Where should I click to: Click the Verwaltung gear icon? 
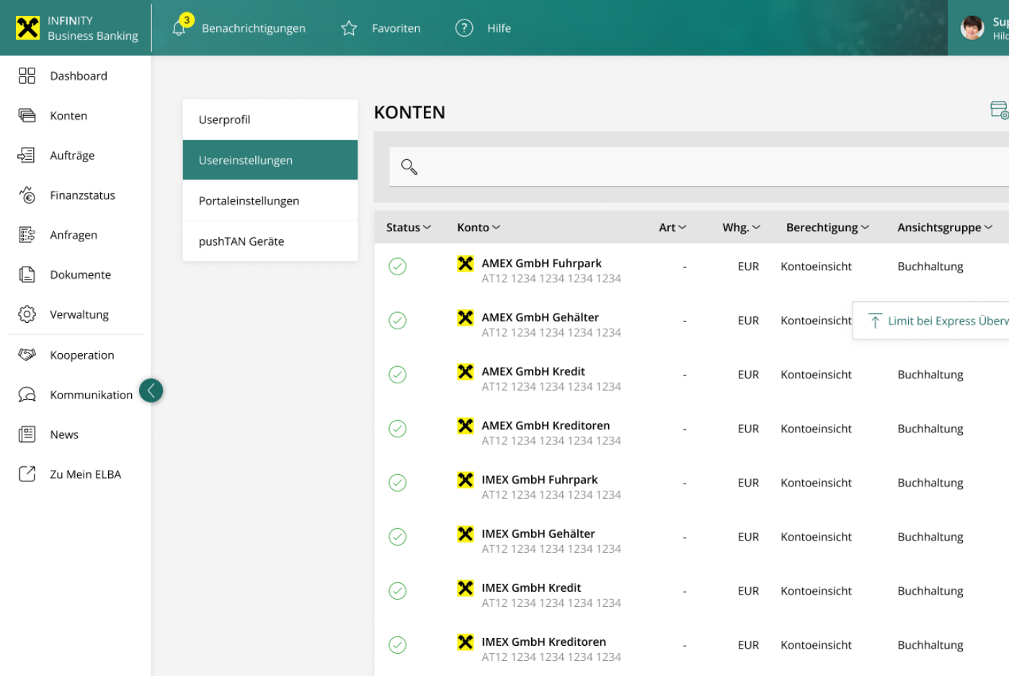click(27, 314)
